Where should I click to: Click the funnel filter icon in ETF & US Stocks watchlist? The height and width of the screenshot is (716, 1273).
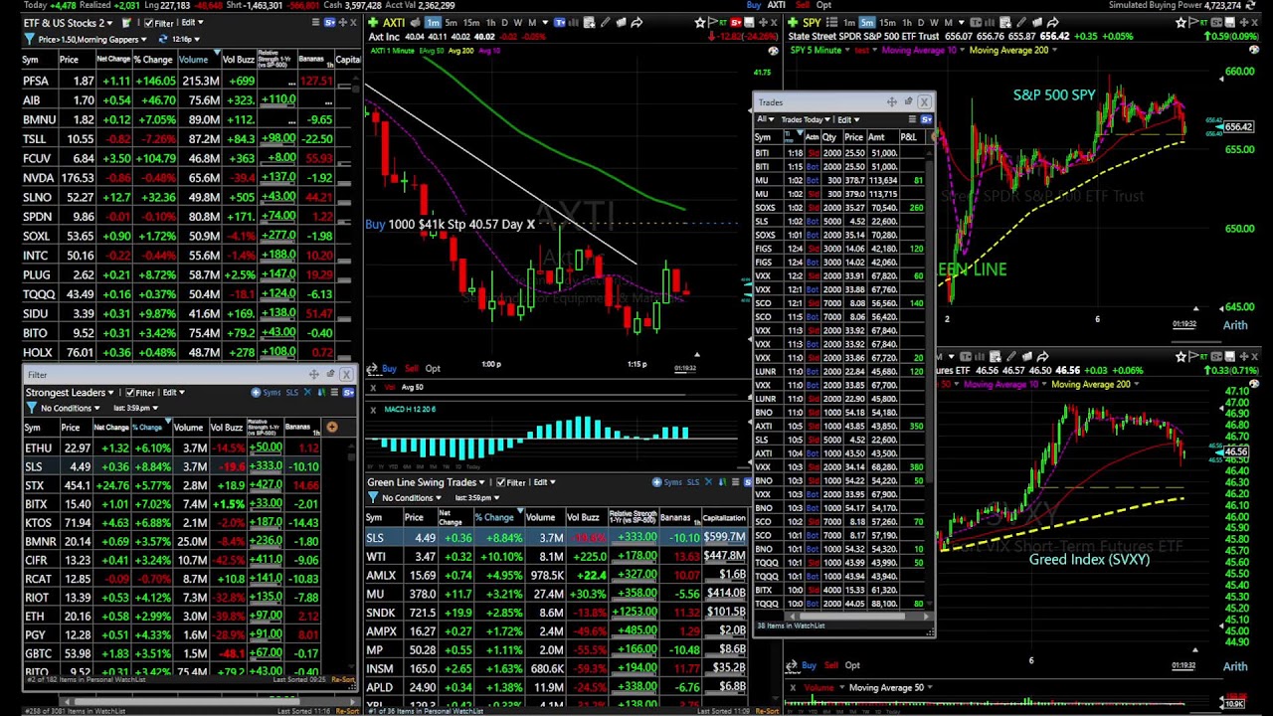pos(29,39)
